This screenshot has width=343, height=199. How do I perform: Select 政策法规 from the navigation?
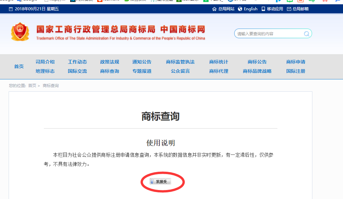(109, 62)
